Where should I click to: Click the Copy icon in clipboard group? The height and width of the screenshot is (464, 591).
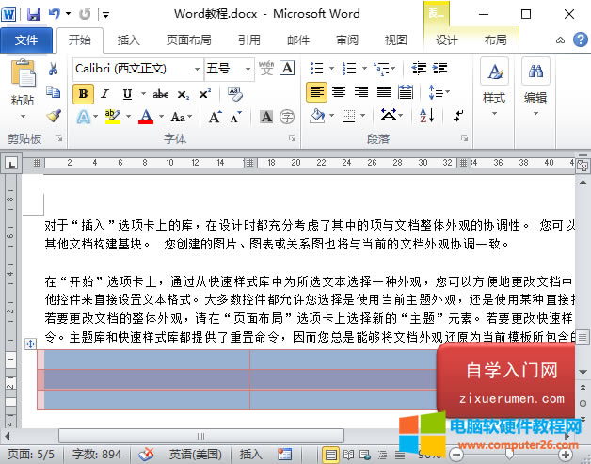point(53,92)
